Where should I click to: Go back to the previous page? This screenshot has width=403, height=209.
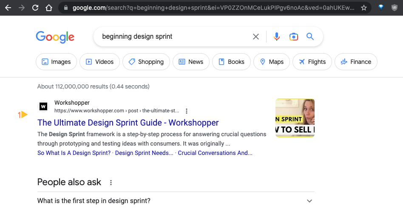click(8, 8)
